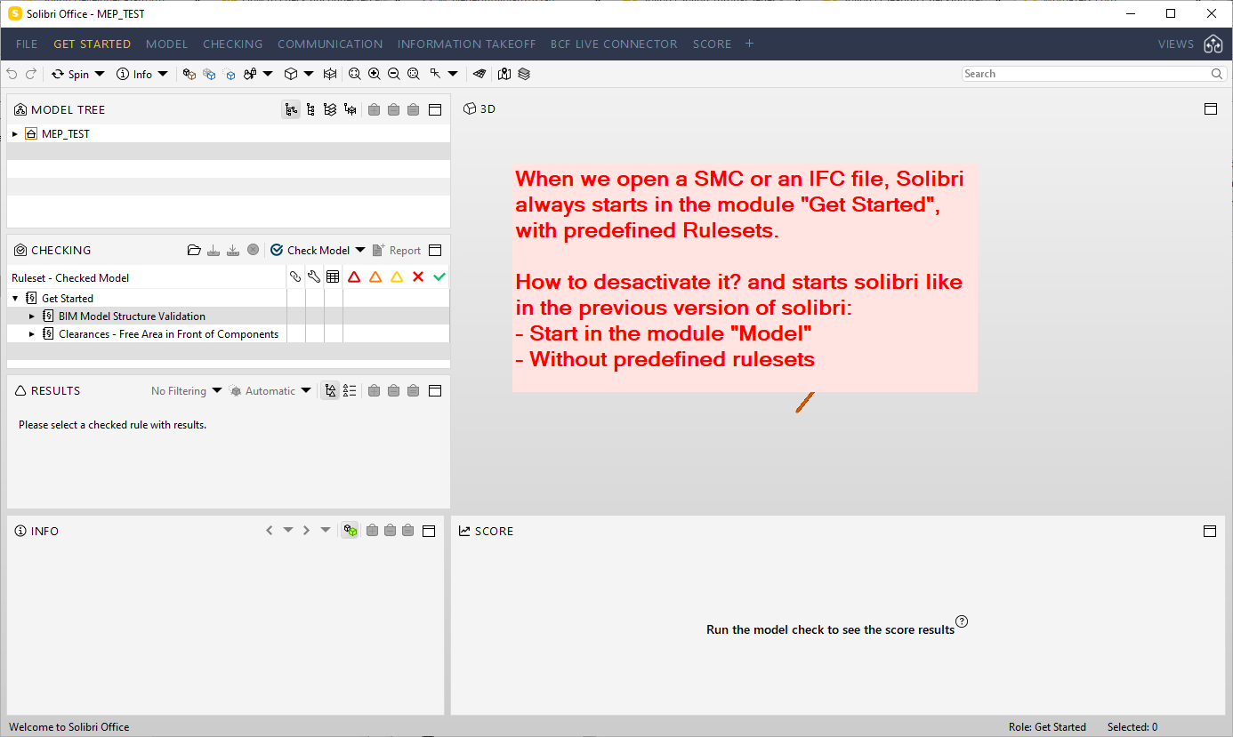
Task: Click the dimension arrow tool icon
Action: coord(435,75)
